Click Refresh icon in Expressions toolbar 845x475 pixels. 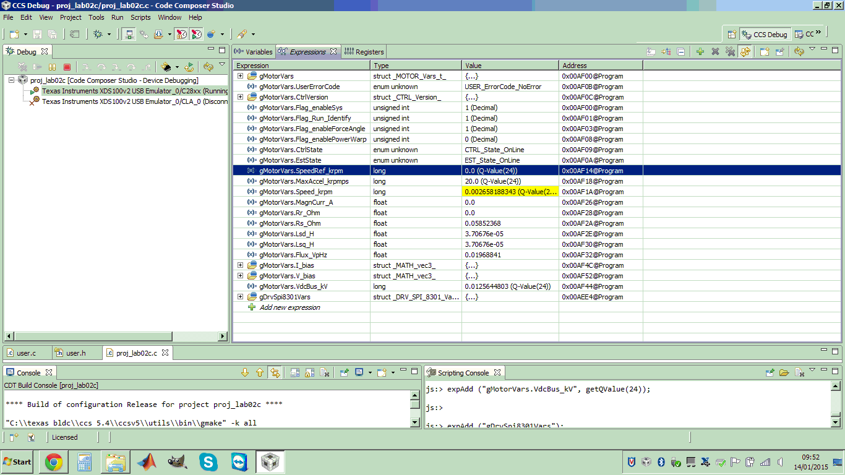799,52
